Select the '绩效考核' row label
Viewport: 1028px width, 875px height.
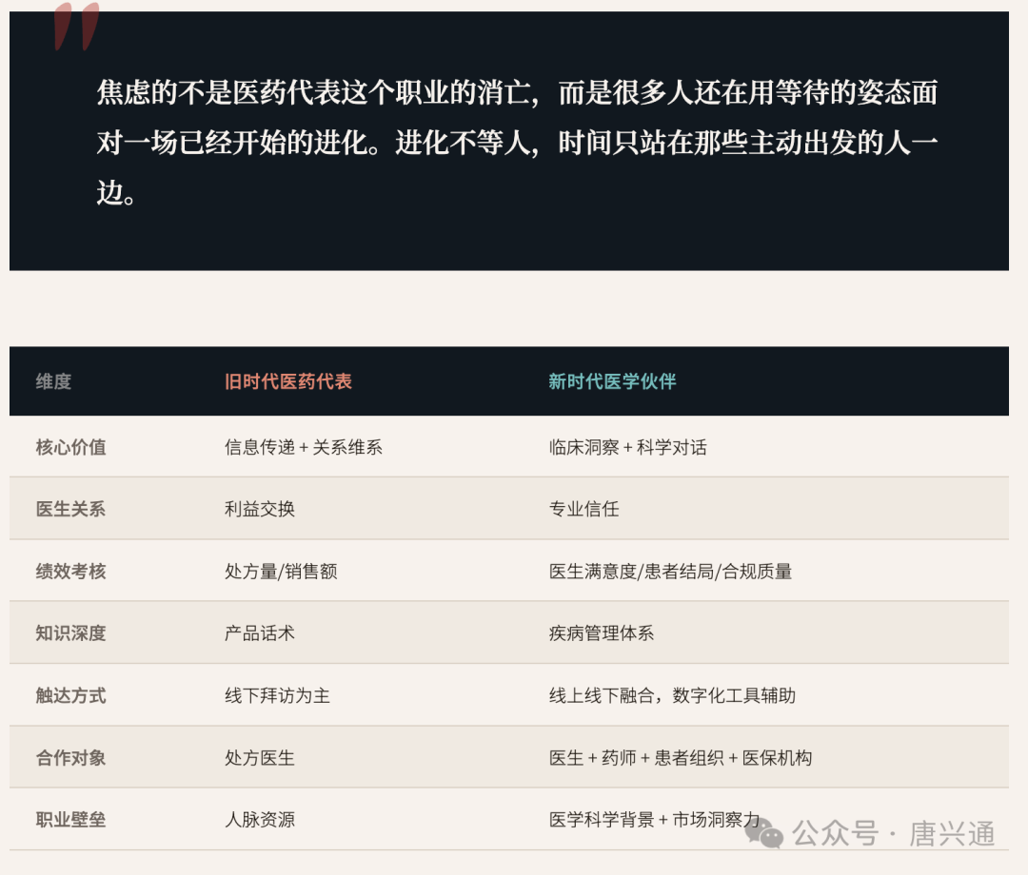(x=70, y=571)
